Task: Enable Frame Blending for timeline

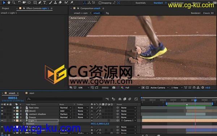Action: click(125, 99)
